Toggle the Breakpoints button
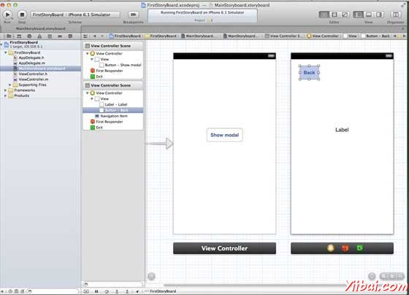409x295 pixels. [133, 15]
